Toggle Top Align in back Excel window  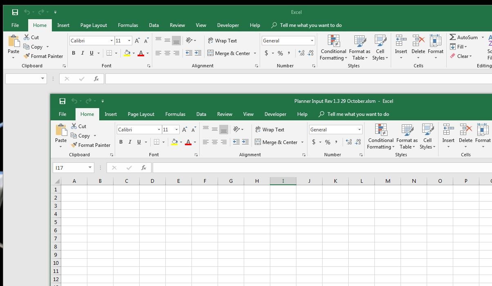click(158, 40)
